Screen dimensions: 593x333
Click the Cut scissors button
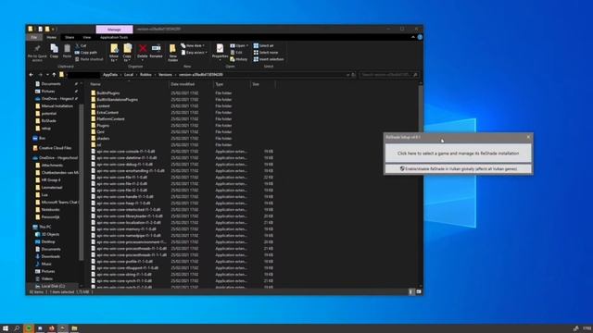[81, 45]
